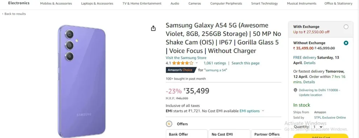Screen dimensions: 359x138
Task: Click the violet Samsung phone image
Action: coord(82,81)
